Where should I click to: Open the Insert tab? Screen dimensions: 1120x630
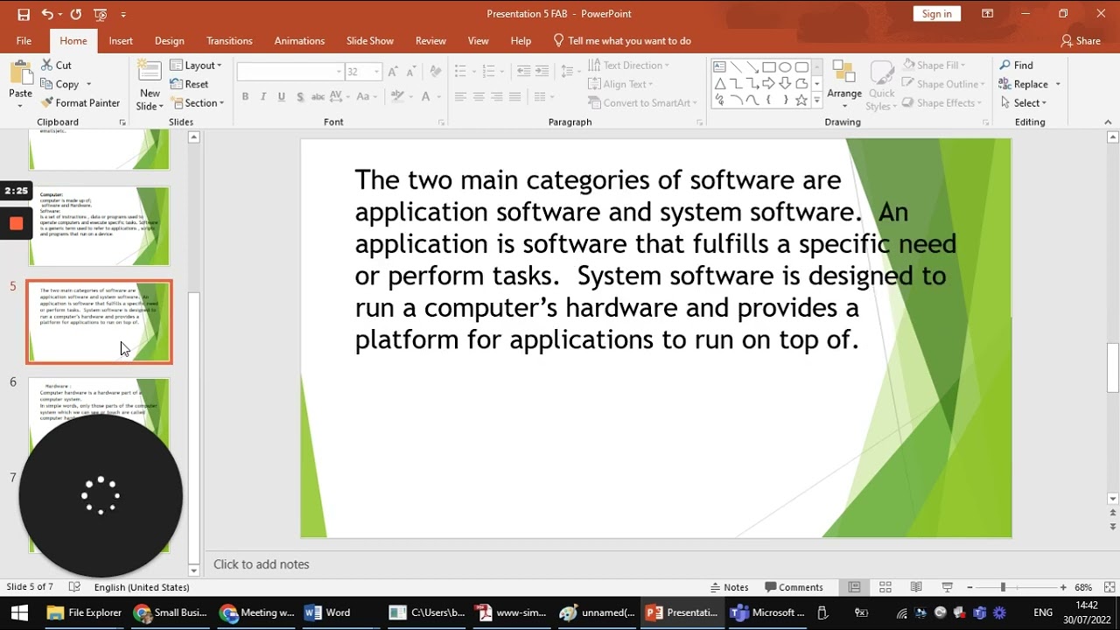click(121, 40)
